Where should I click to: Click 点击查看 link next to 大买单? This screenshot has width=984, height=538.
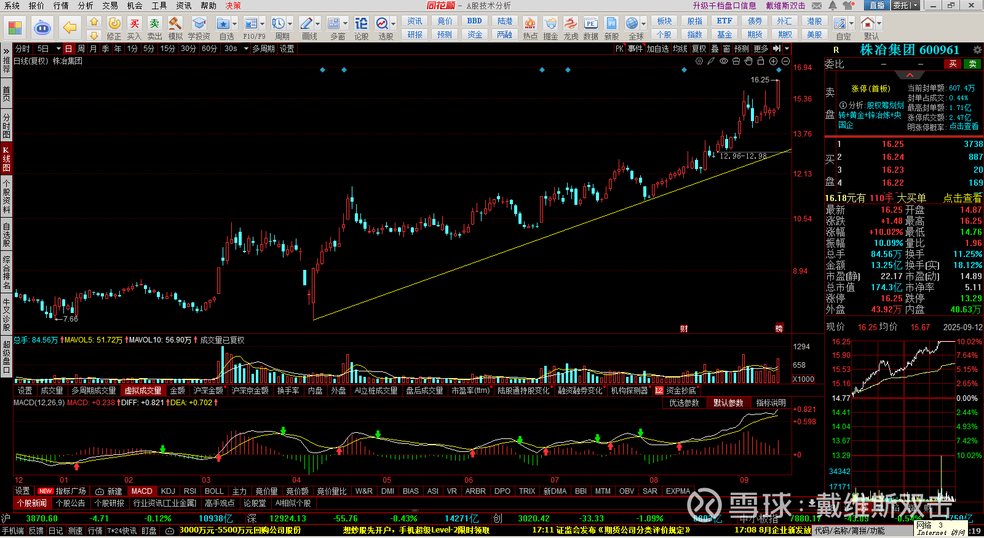click(x=962, y=198)
